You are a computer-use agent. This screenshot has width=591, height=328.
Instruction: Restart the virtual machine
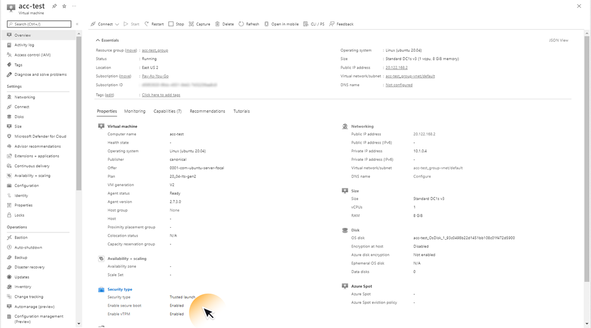[x=154, y=24]
